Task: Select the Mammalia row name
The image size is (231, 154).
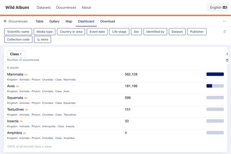Action: point(15,74)
